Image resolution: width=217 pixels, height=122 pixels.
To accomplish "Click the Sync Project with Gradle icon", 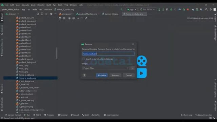I will coord(193,9).
